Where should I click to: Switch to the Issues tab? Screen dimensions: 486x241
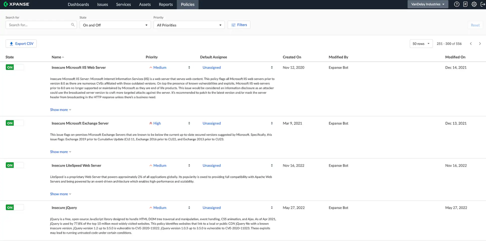102,4
